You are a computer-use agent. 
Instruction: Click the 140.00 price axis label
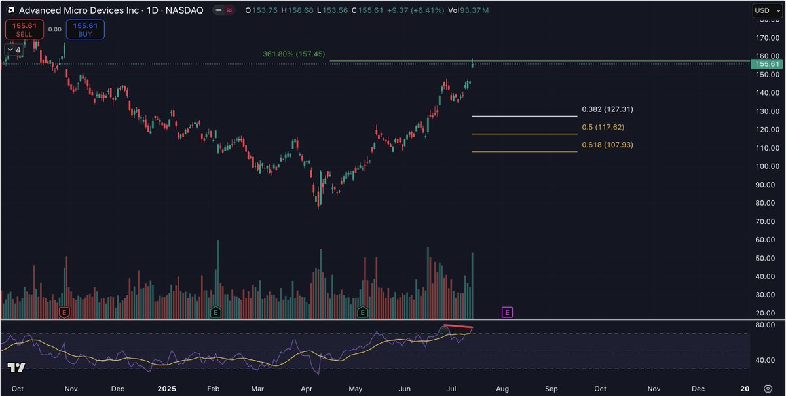[x=766, y=93]
